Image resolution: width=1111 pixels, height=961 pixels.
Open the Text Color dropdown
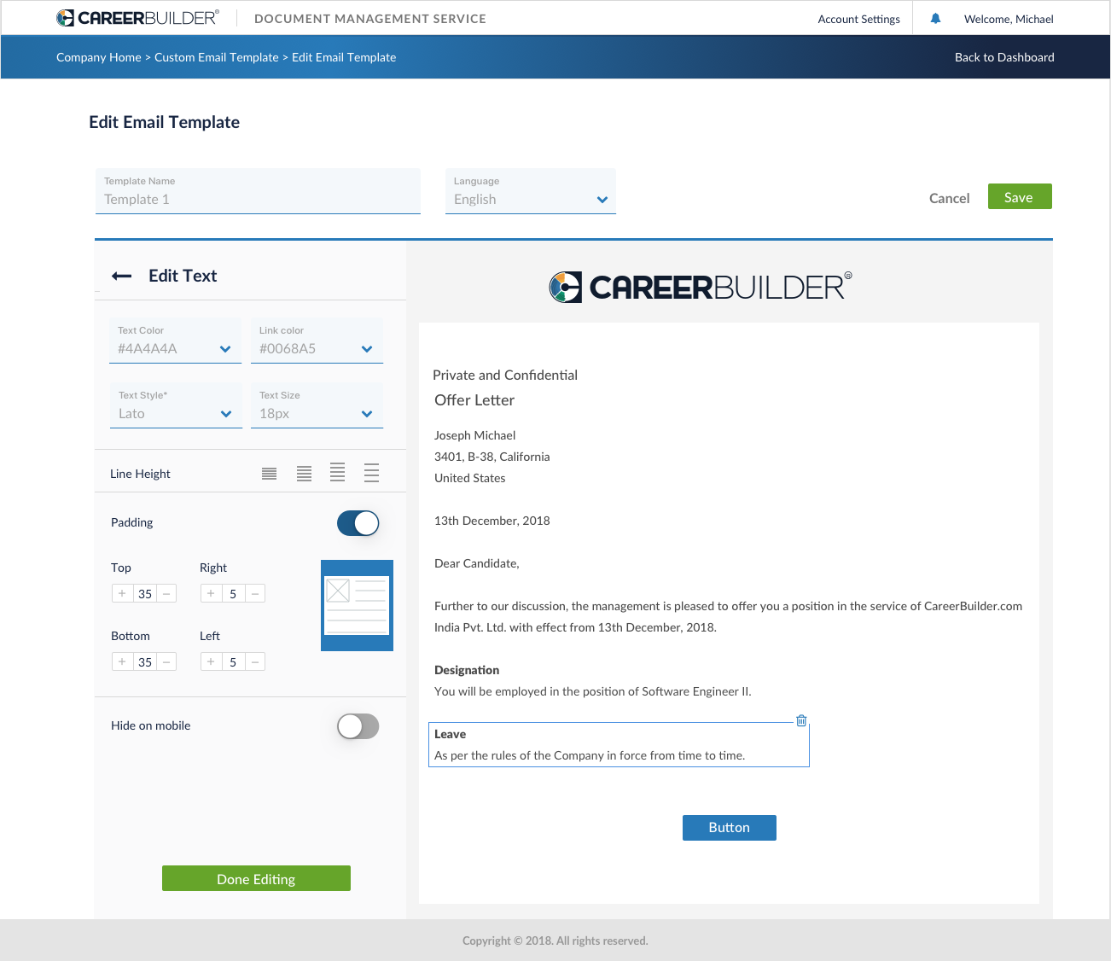[x=176, y=341]
